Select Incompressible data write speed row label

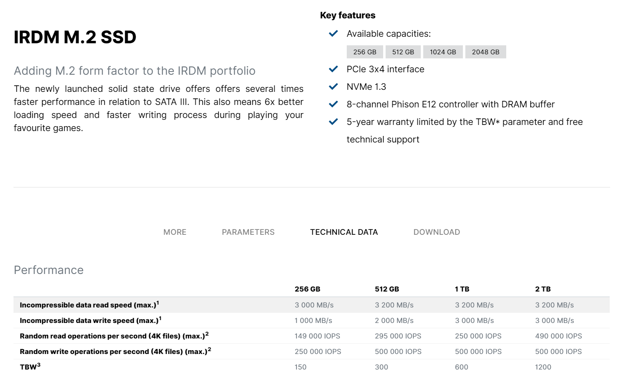pos(90,320)
